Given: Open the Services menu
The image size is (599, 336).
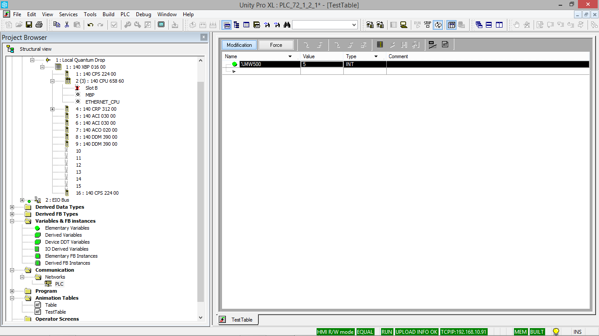Looking at the screenshot, I should (x=68, y=14).
